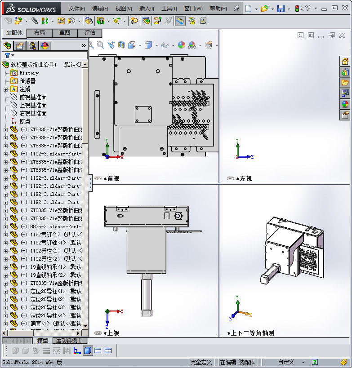The image size is (352, 368).
Task: Open the Appearances task pane color ball
Action: 345,104
